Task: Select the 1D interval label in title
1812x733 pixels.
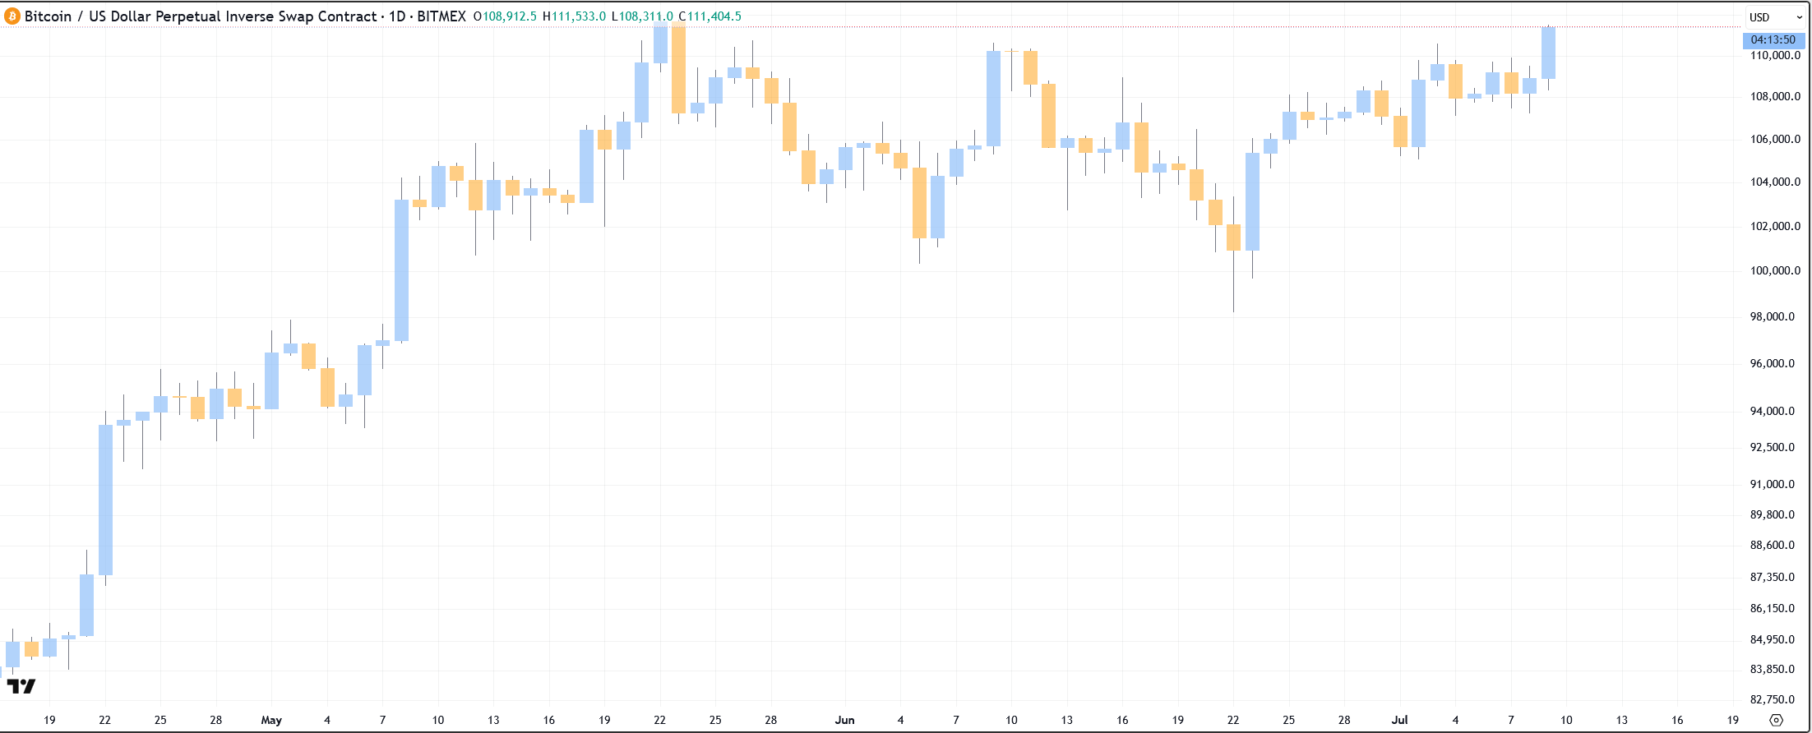Action: [397, 16]
